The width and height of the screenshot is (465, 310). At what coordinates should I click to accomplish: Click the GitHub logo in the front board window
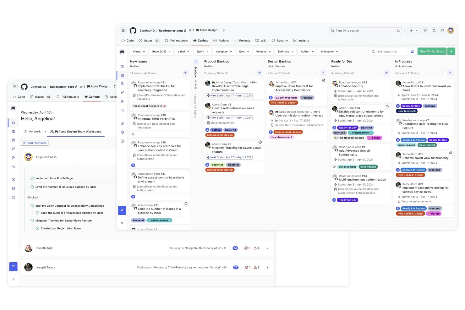[133, 30]
